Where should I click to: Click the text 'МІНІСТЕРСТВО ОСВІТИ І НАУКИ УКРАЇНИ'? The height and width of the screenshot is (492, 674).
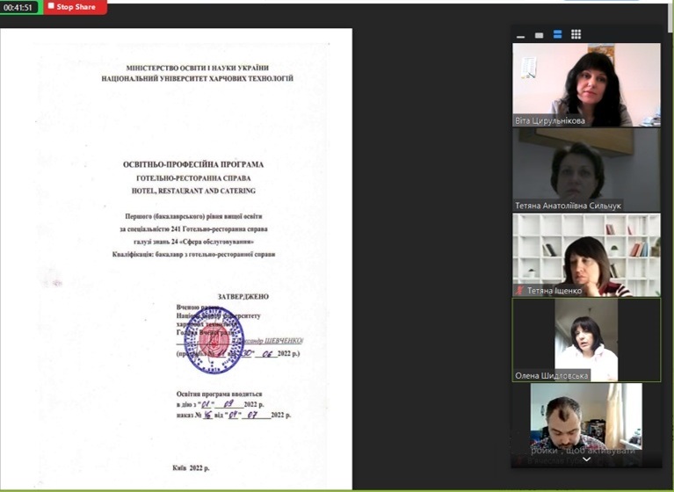(x=198, y=68)
